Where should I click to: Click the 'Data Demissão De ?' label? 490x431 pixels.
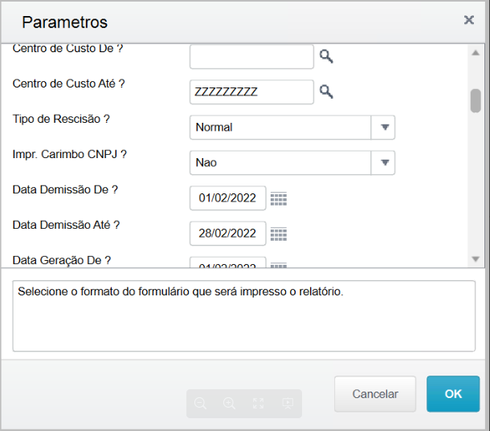[65, 189]
